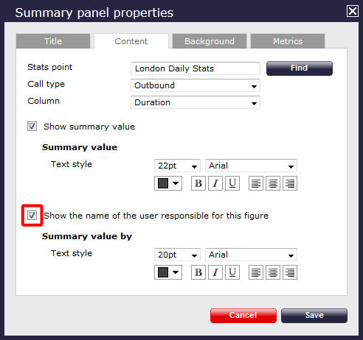The width and height of the screenshot is (363, 340).
Task: Open the Call type dropdown showing Outbound
Action: (196, 85)
